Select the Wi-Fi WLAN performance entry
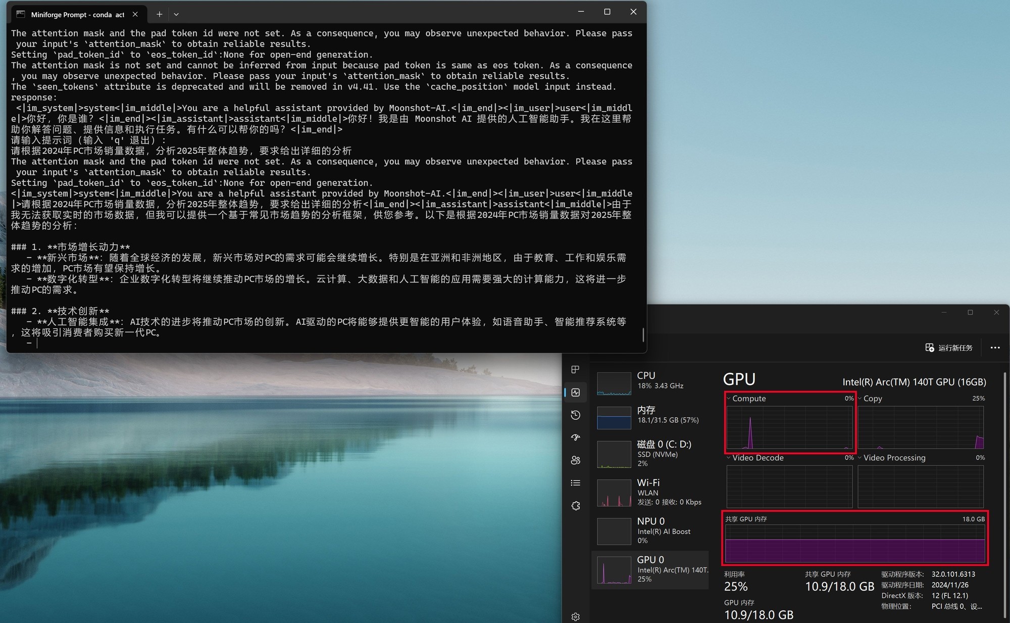The height and width of the screenshot is (623, 1010). click(x=650, y=492)
